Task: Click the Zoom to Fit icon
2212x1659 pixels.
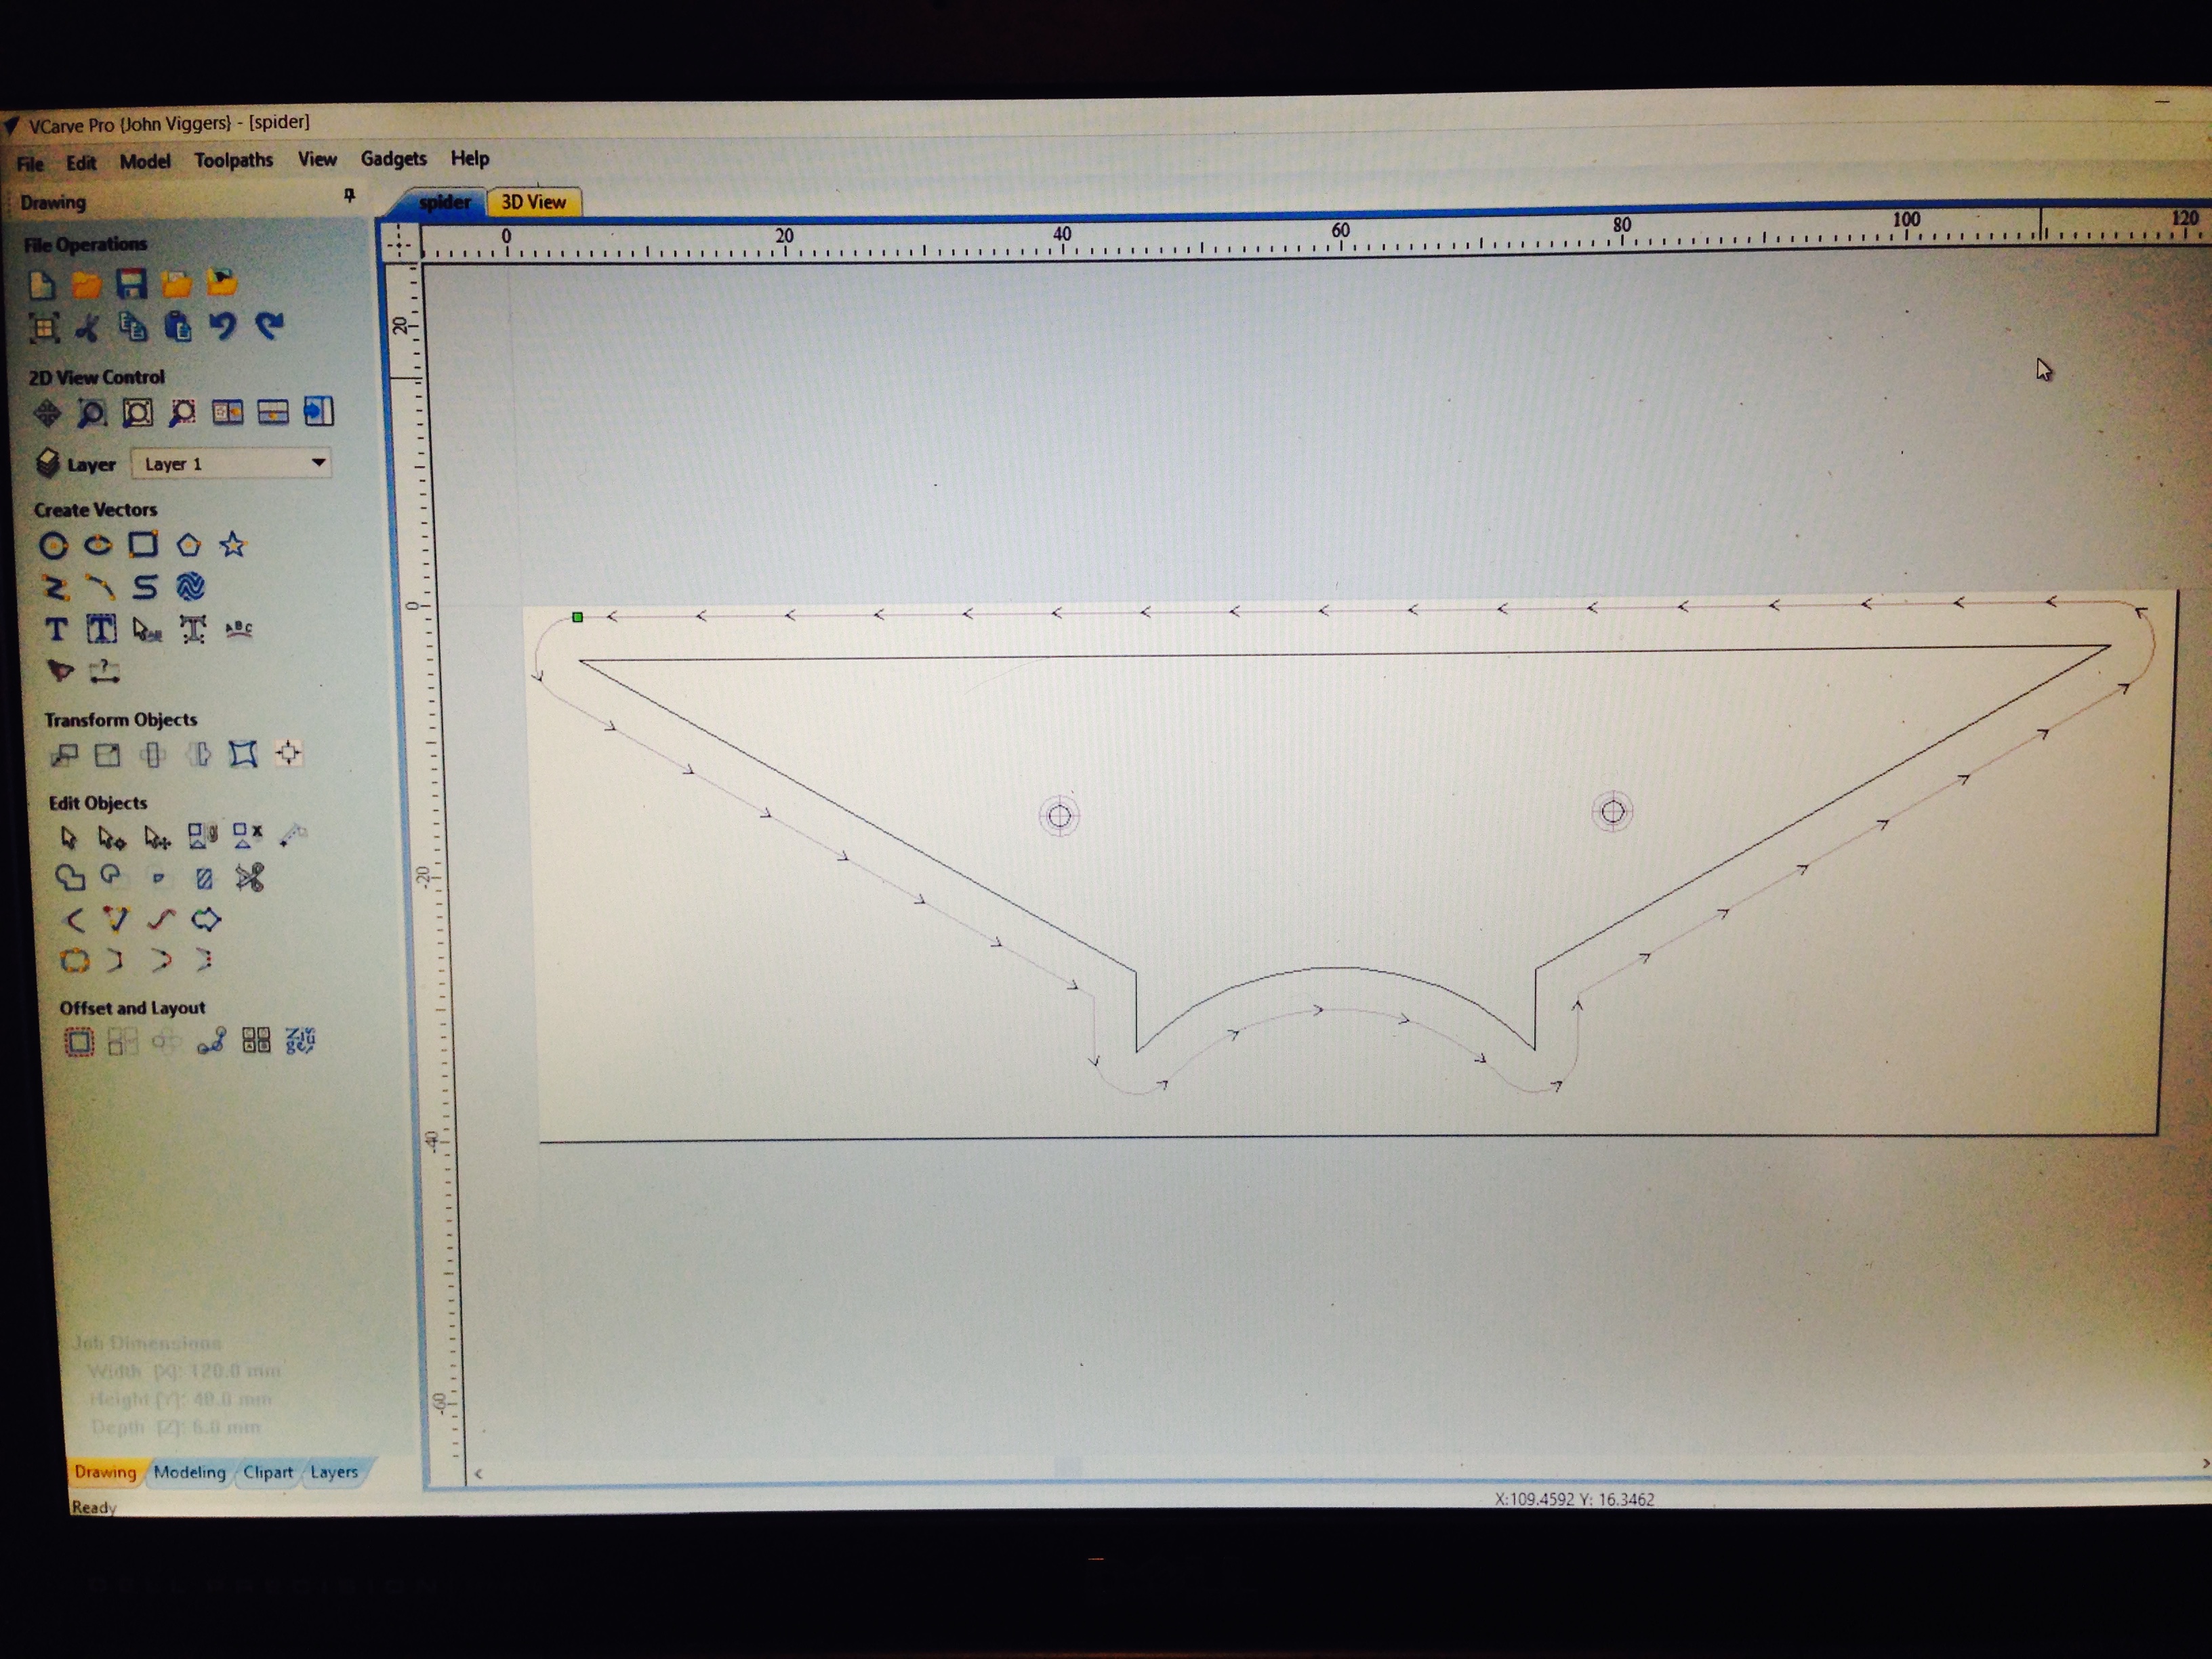Action: point(138,412)
